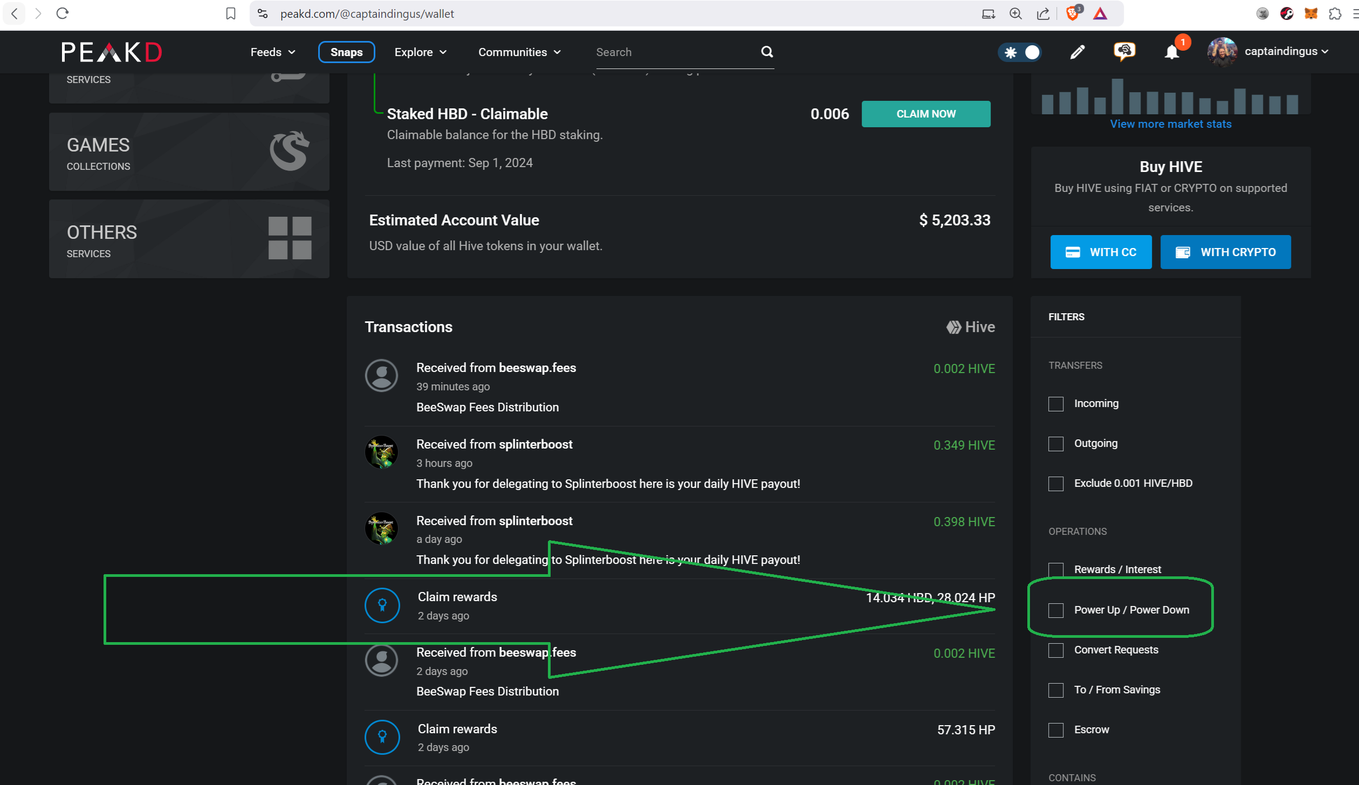Check Convert Requests filter
The height and width of the screenshot is (785, 1359).
1056,650
